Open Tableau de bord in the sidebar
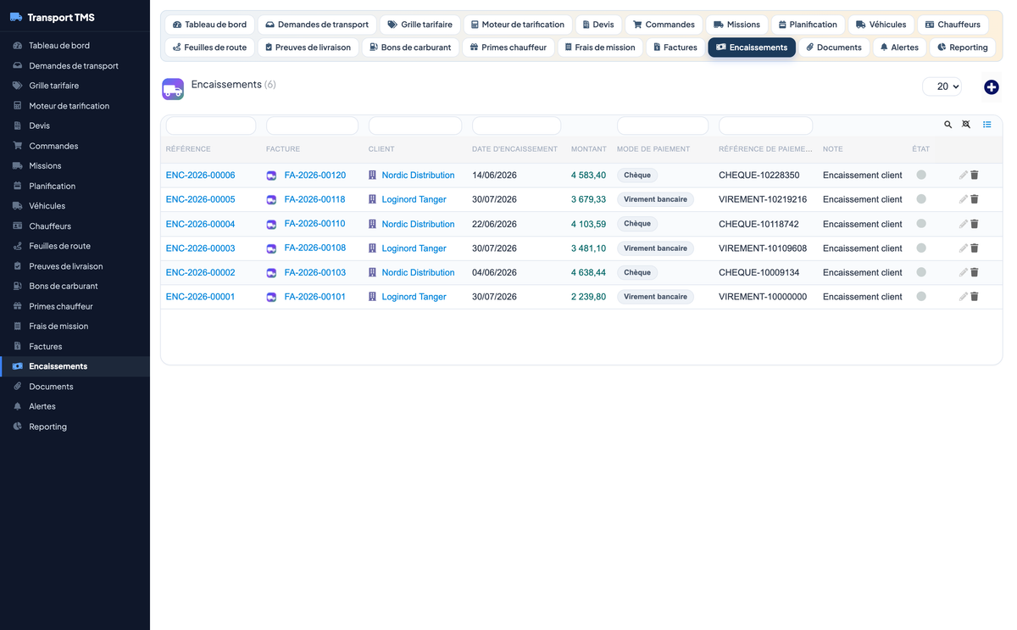Image resolution: width=1017 pixels, height=630 pixels. [75, 45]
